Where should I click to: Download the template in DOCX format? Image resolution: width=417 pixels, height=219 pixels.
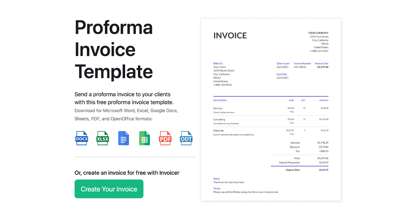click(81, 138)
